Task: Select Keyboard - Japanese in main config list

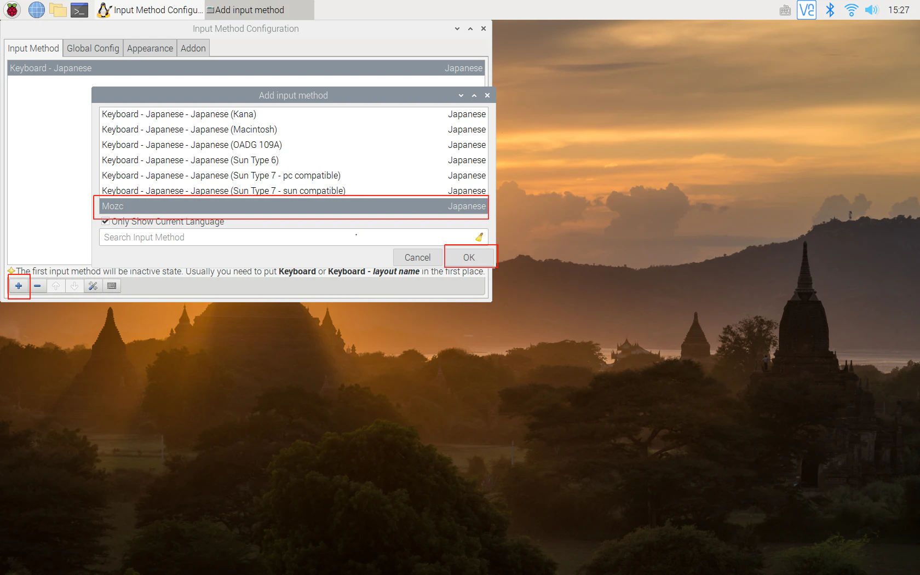Action: tap(246, 68)
